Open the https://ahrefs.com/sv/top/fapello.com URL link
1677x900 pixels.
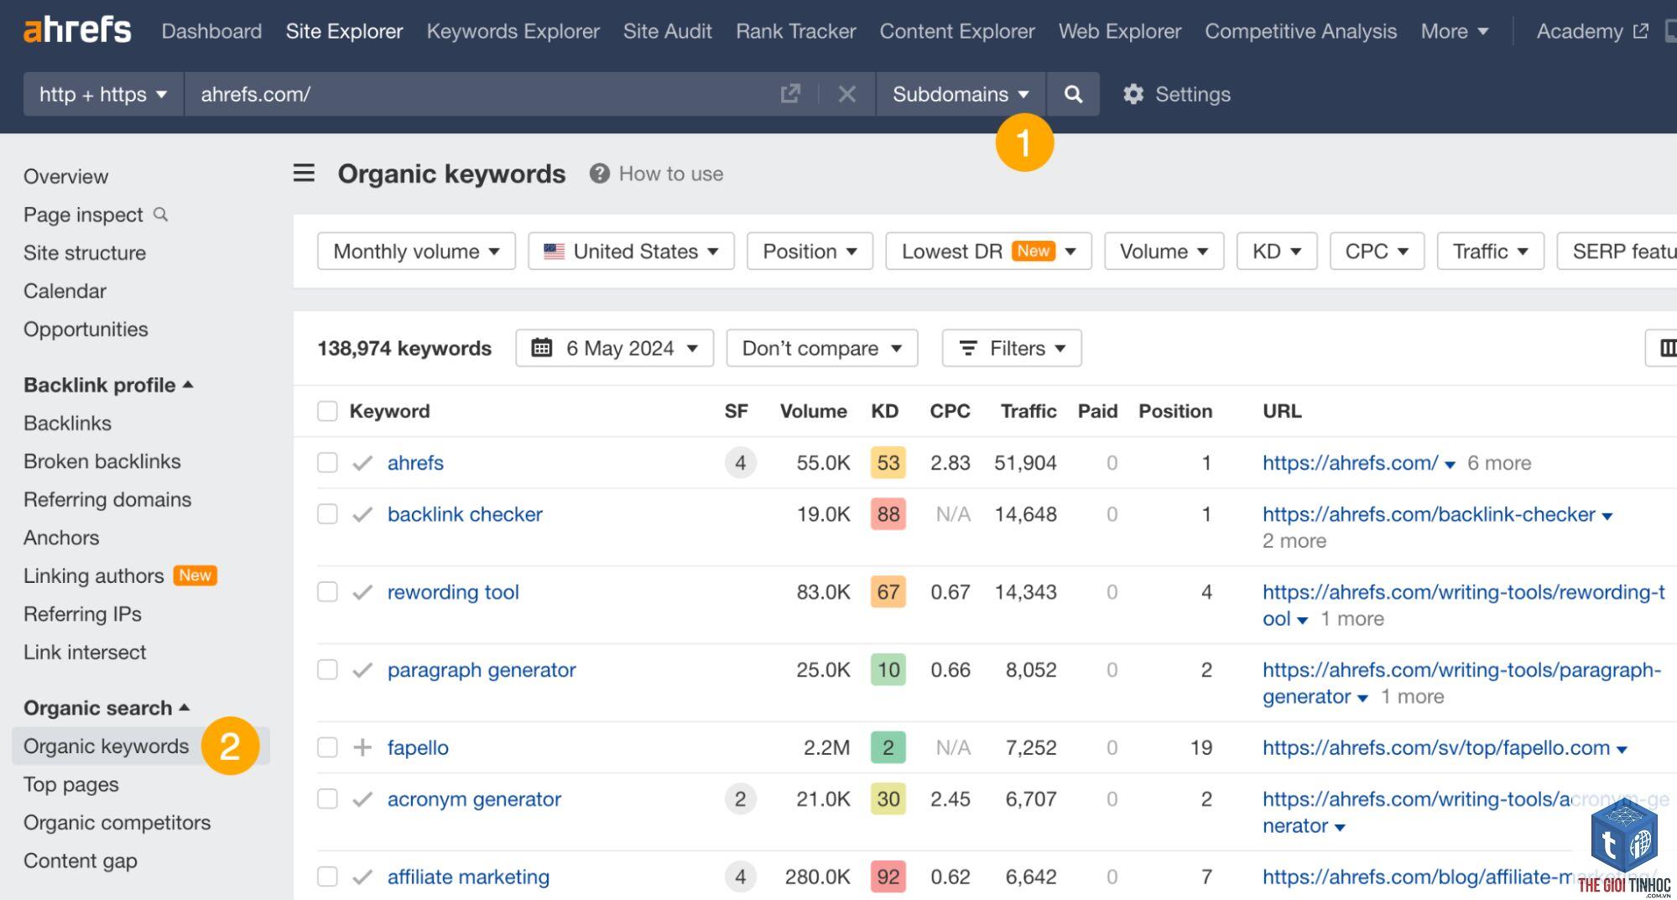(x=1436, y=747)
